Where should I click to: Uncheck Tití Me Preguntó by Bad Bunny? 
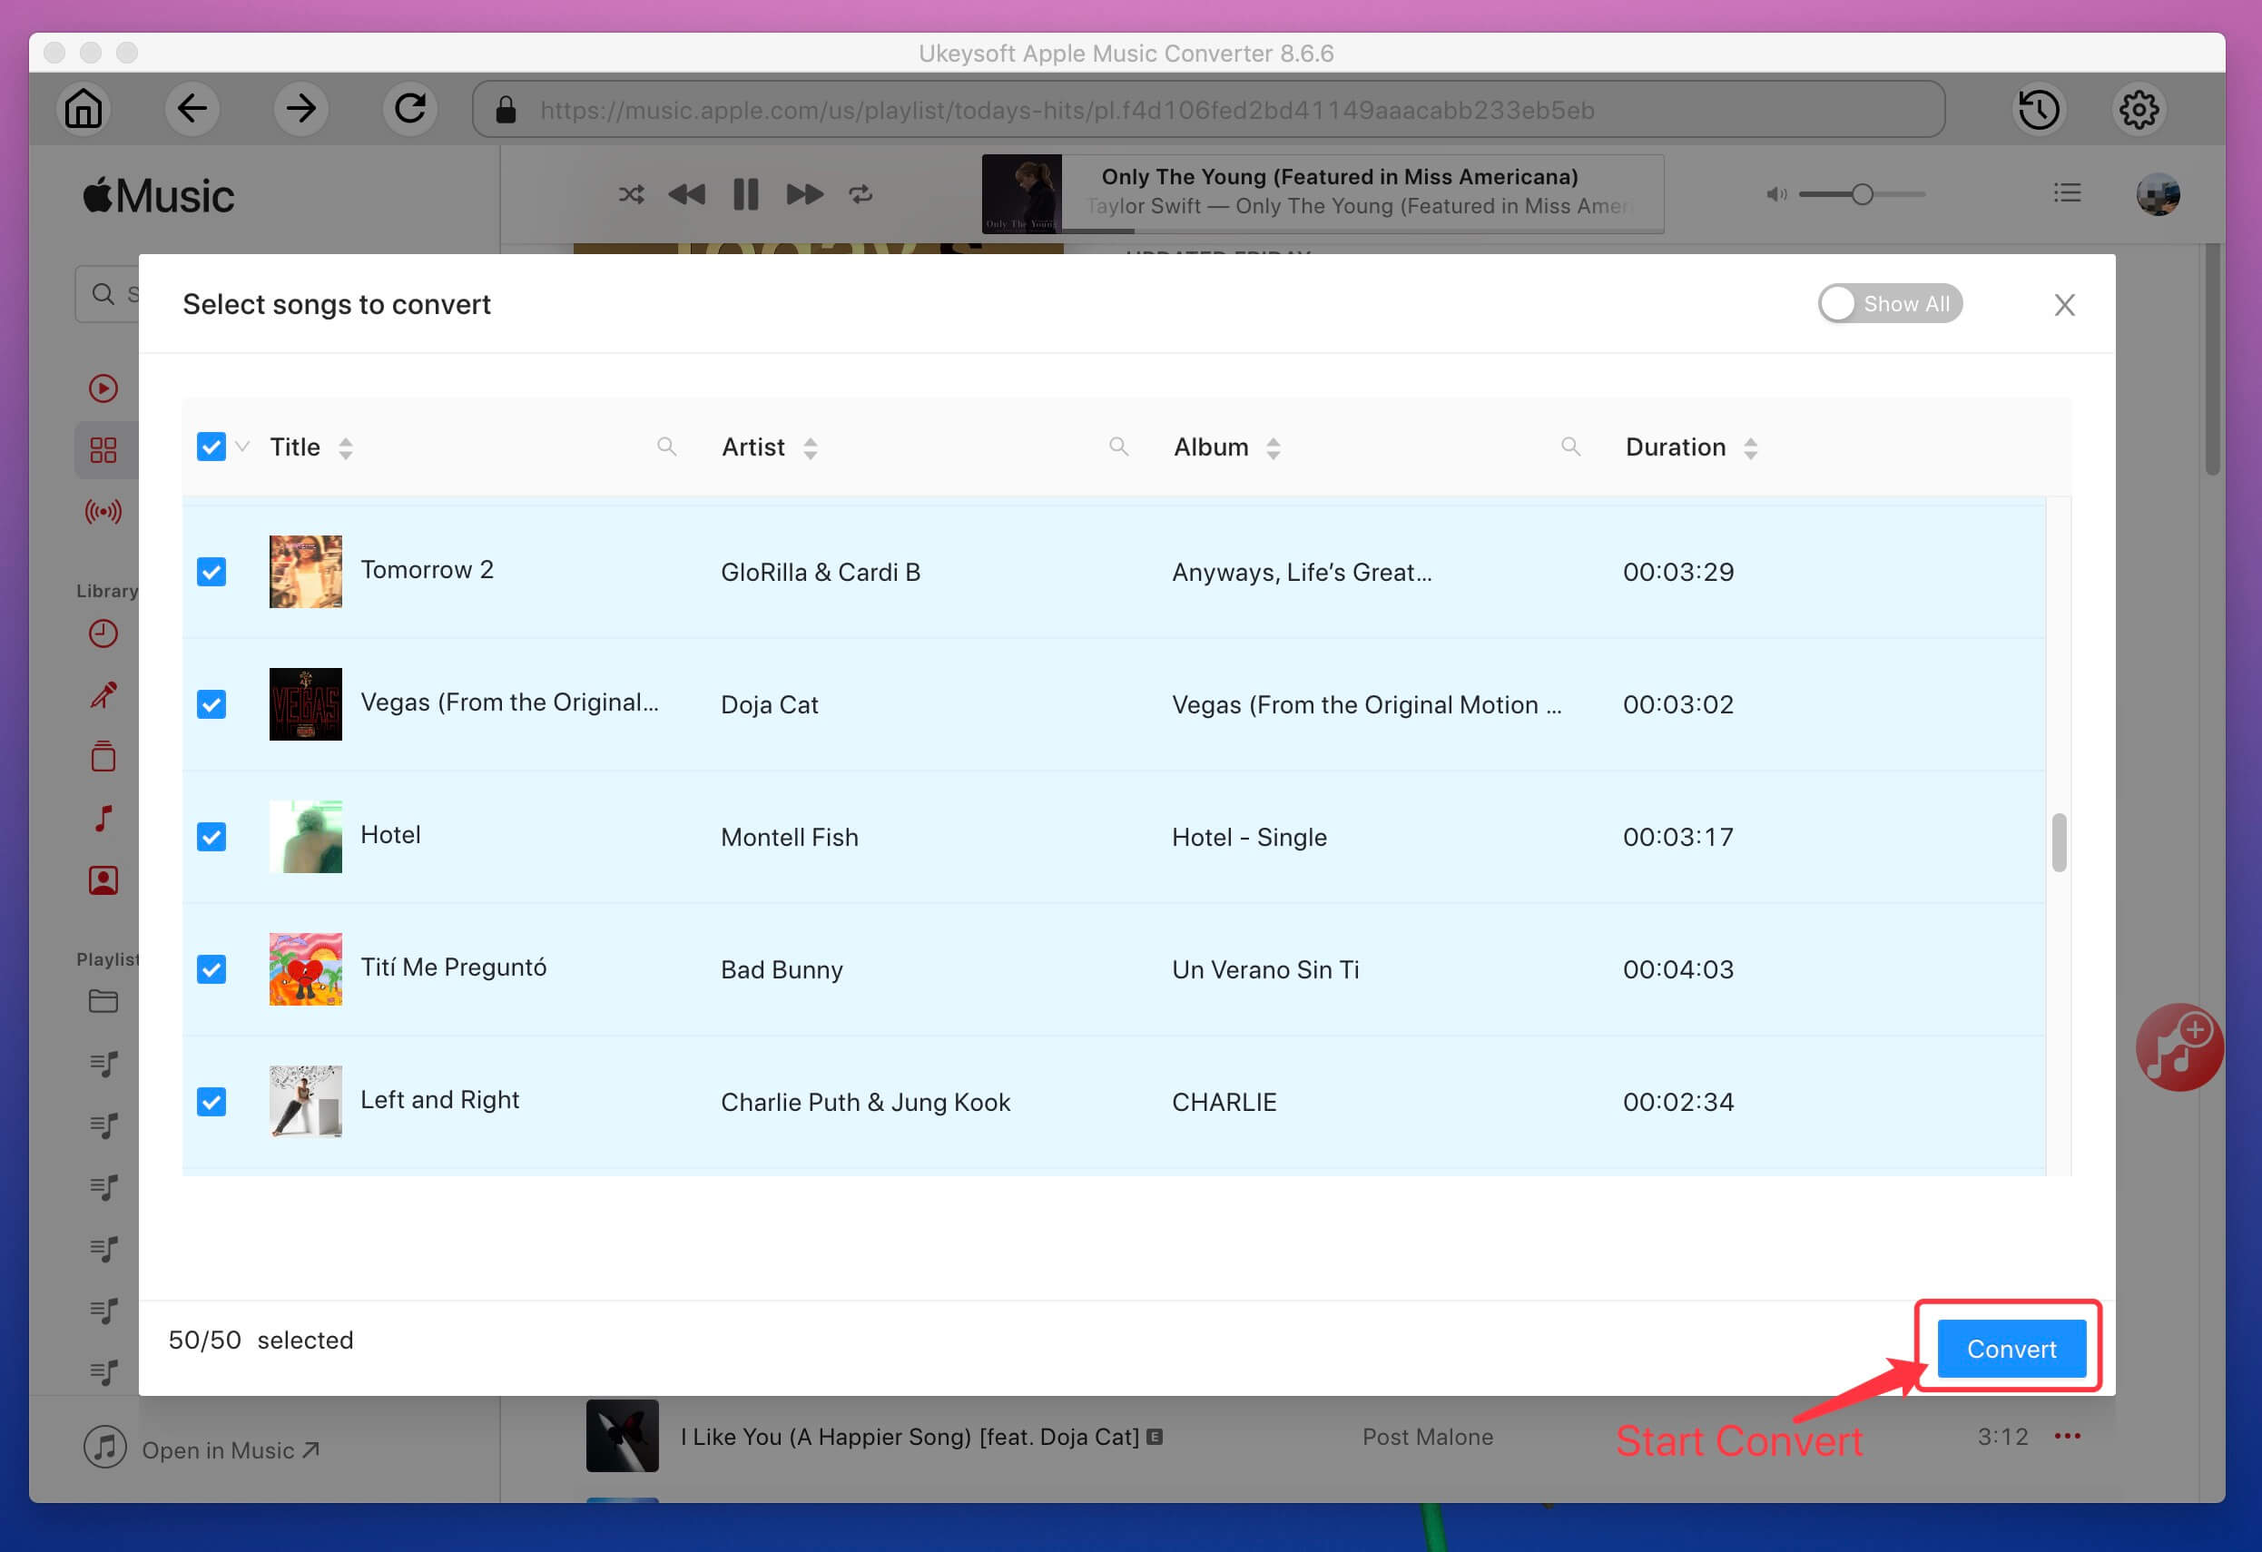(211, 969)
